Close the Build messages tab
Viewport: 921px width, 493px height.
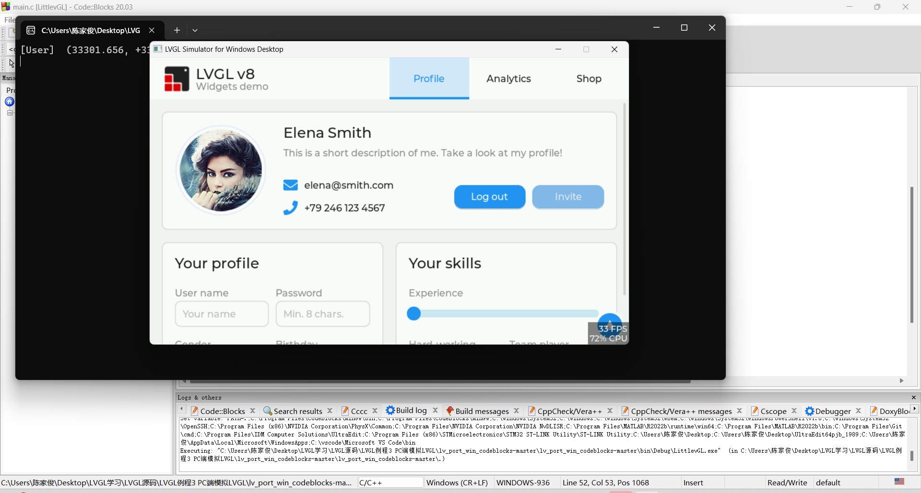[517, 411]
